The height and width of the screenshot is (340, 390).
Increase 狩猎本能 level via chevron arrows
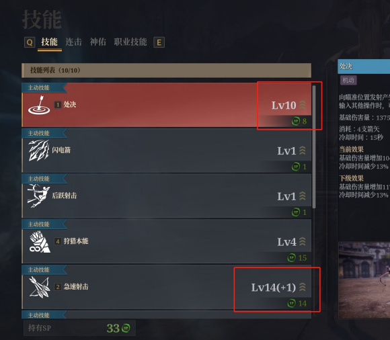303,242
